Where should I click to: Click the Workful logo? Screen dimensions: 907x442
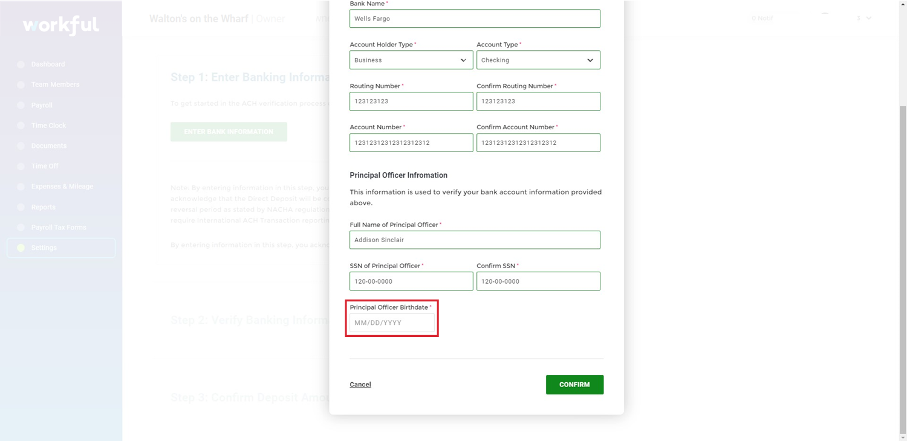click(x=60, y=25)
